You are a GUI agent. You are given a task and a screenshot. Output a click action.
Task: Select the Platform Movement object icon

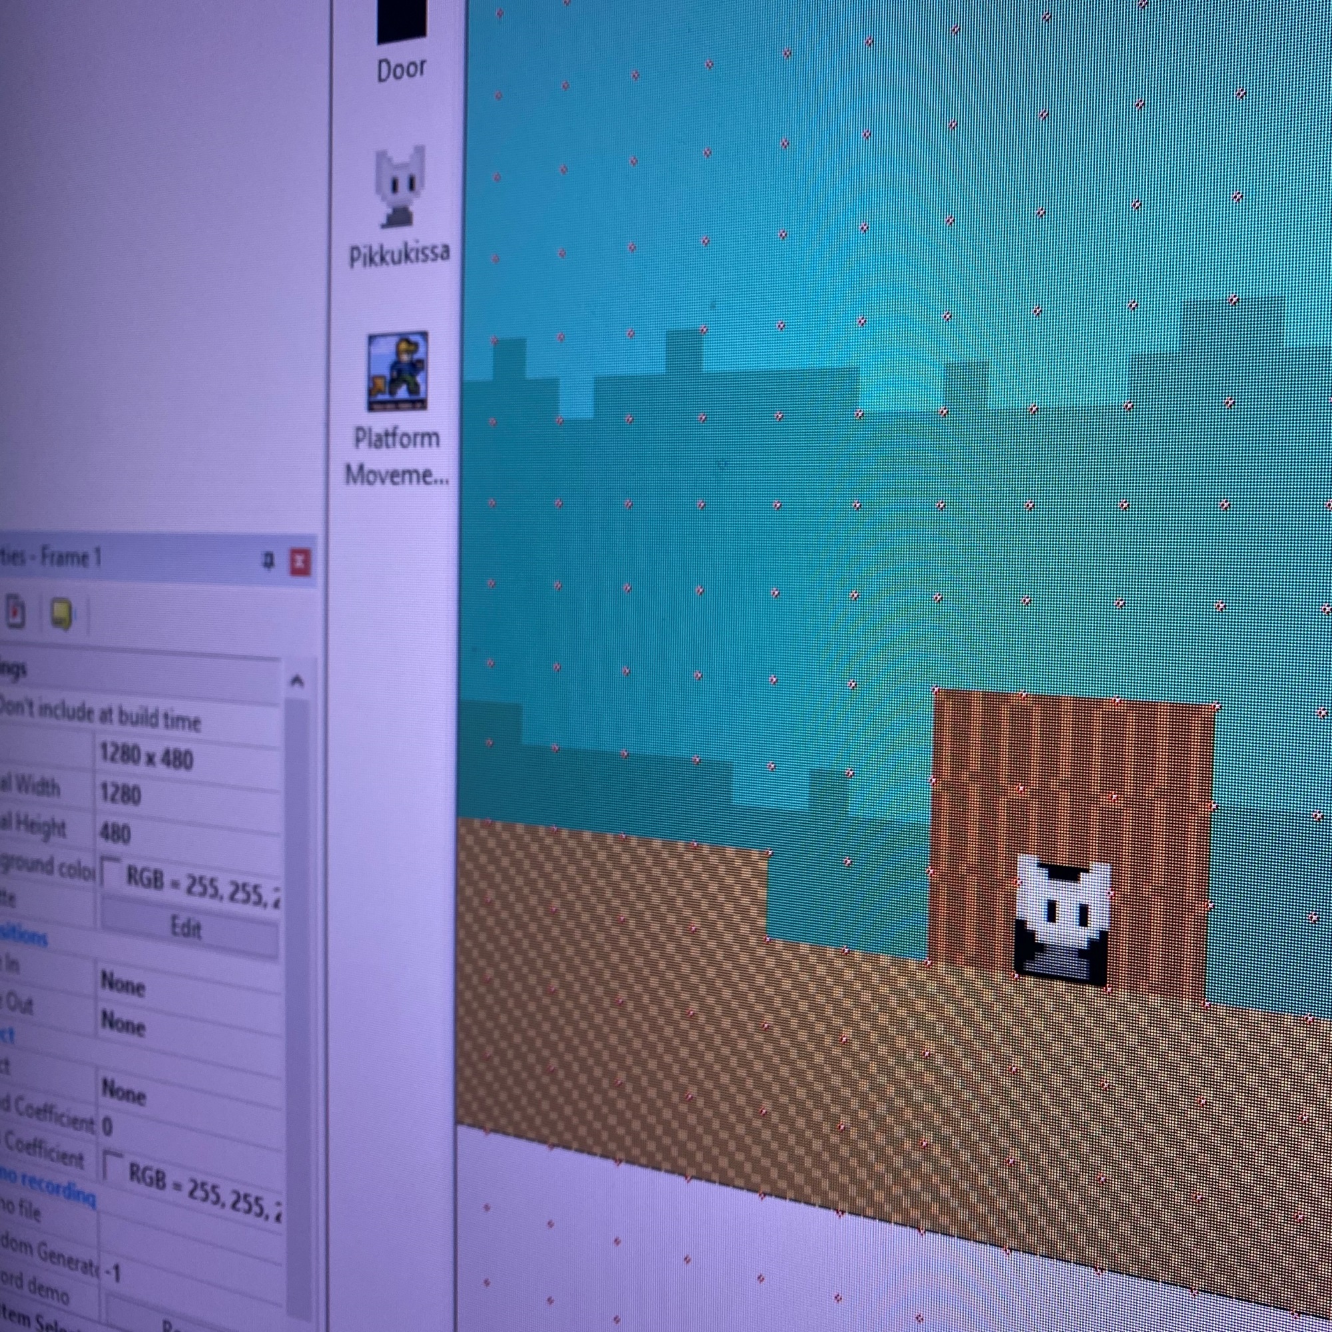(396, 372)
